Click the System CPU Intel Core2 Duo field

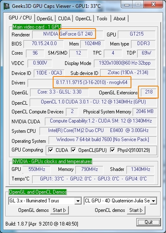(x=98, y=131)
